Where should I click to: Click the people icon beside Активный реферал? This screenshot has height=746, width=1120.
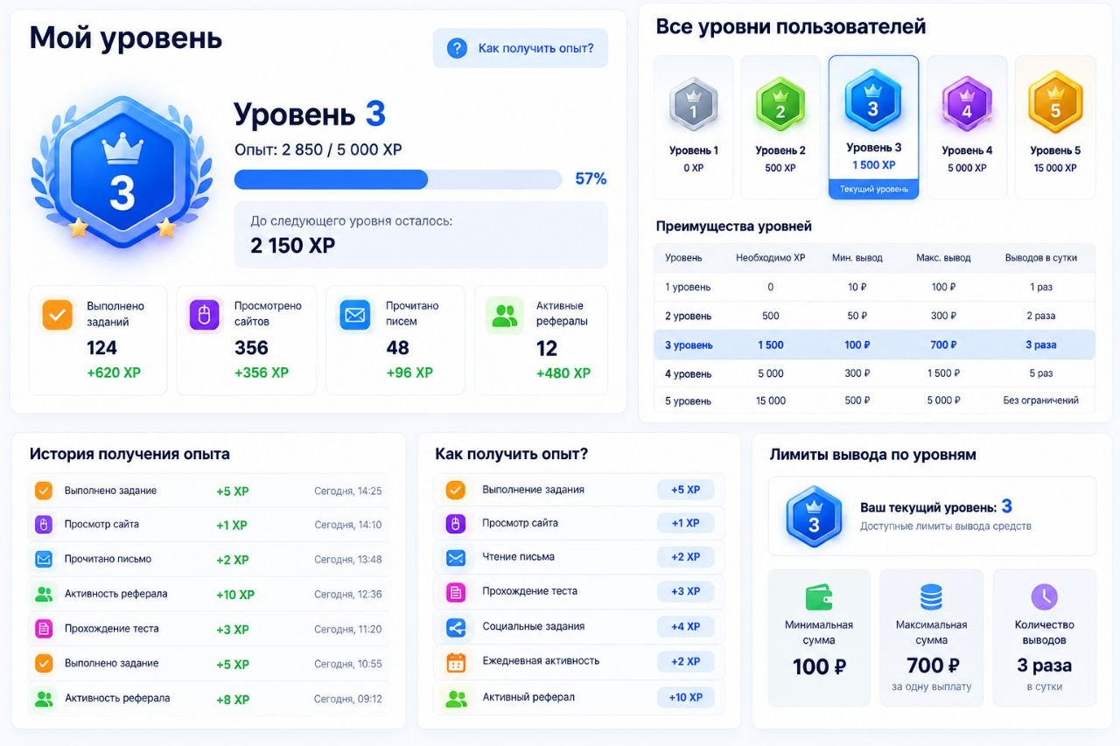coord(456,698)
